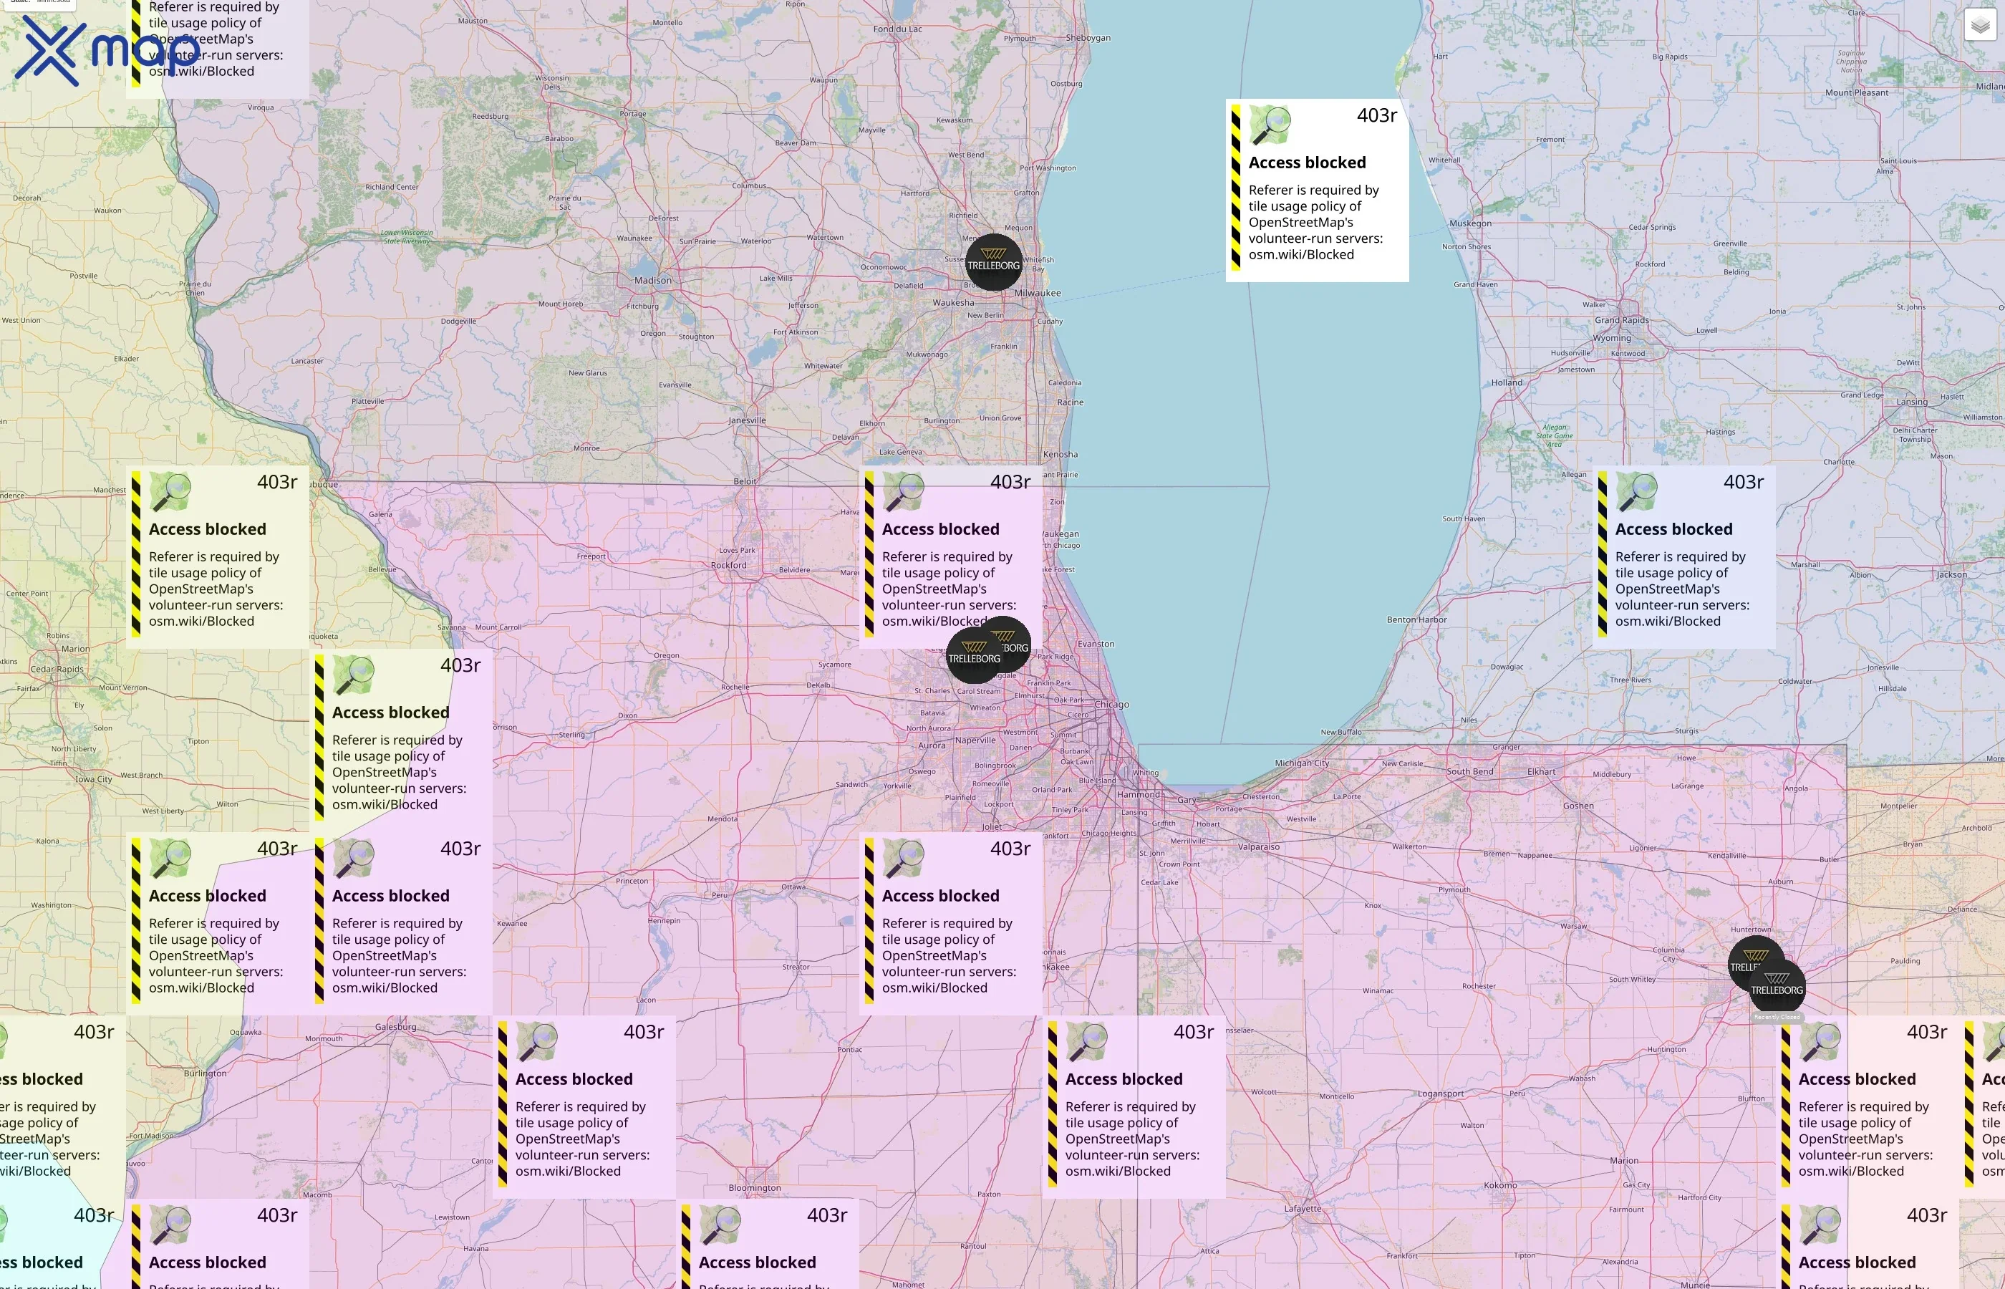Click the Huntertown label

[x=1751, y=930]
